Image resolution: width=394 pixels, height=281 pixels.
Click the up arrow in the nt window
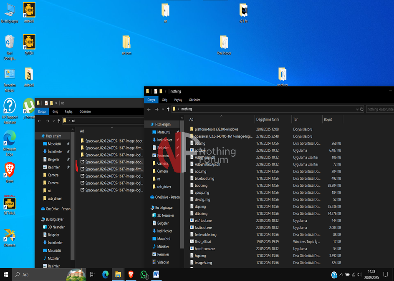(59, 121)
